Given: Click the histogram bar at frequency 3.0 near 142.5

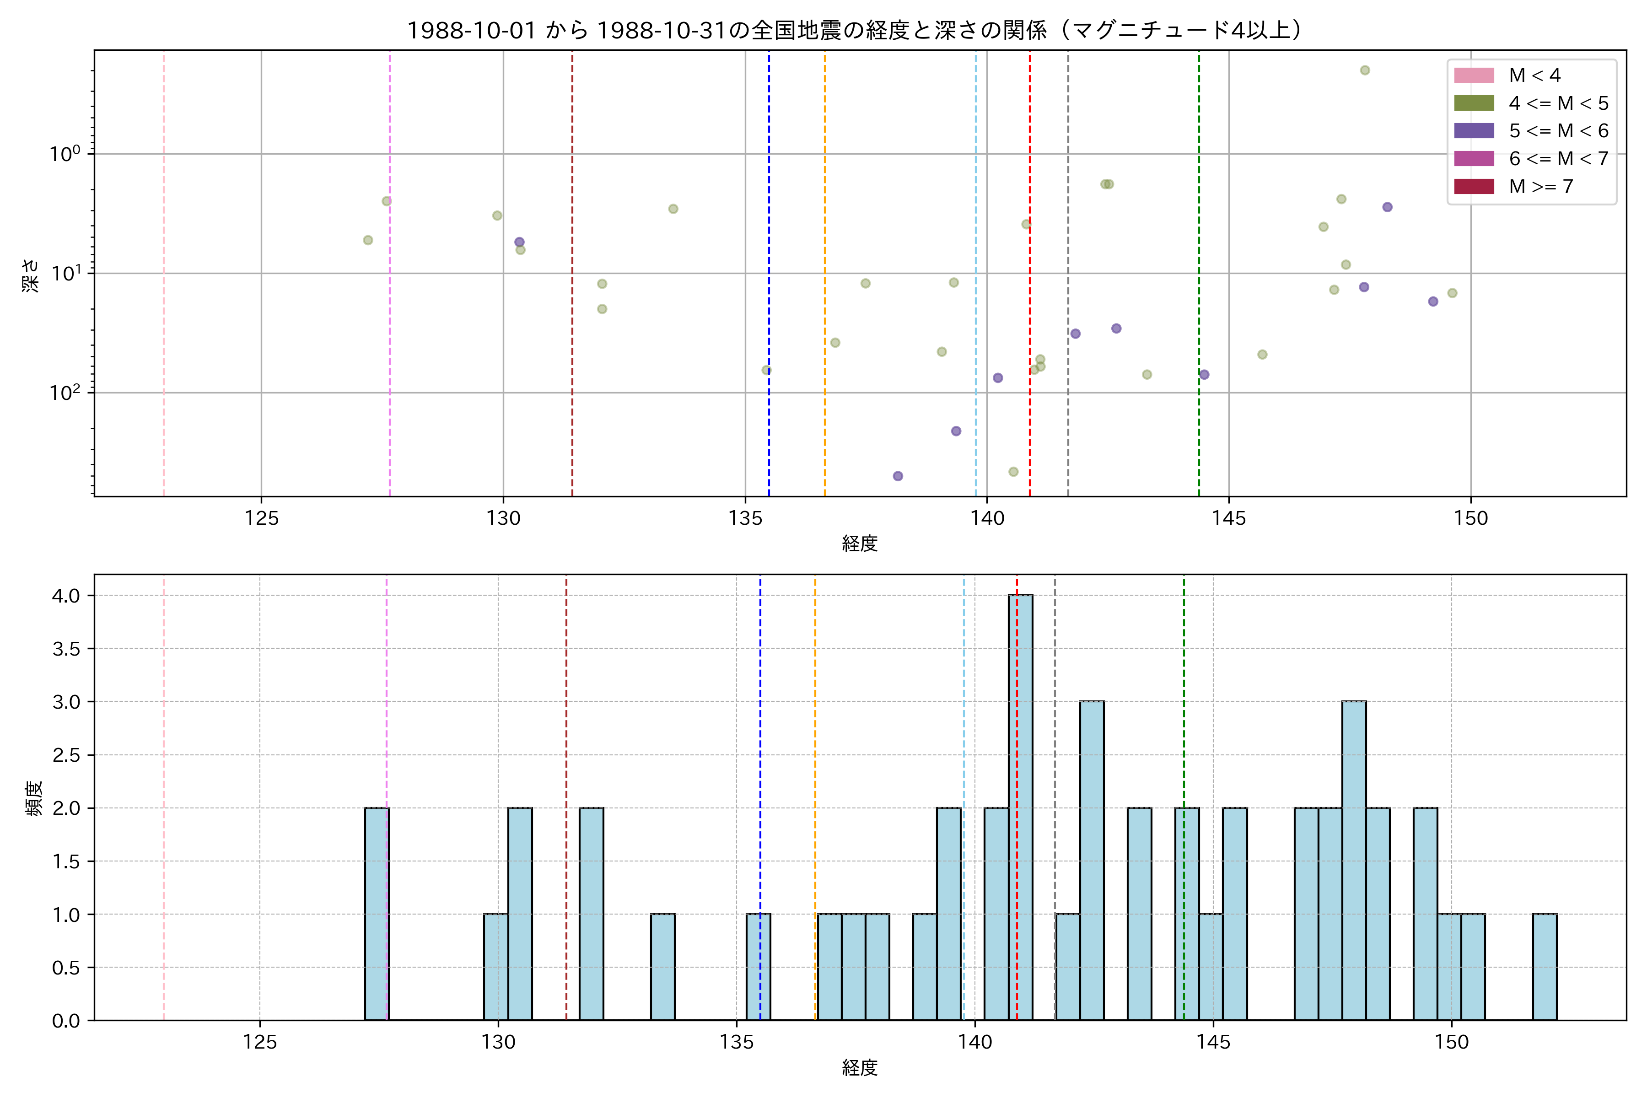Looking at the screenshot, I should (x=1092, y=860).
